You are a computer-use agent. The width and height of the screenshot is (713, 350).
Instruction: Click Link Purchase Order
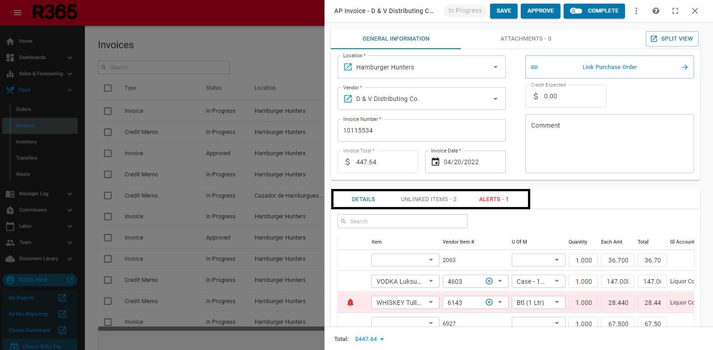[x=610, y=67]
